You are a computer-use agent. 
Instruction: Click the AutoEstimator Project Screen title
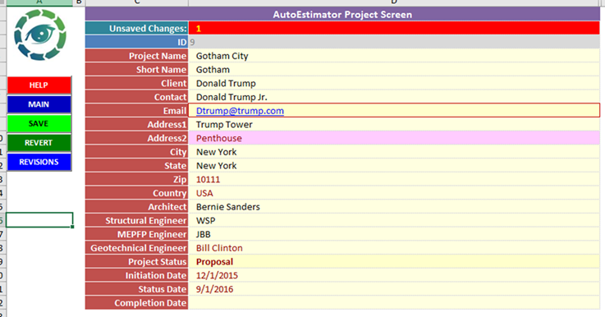(342, 15)
